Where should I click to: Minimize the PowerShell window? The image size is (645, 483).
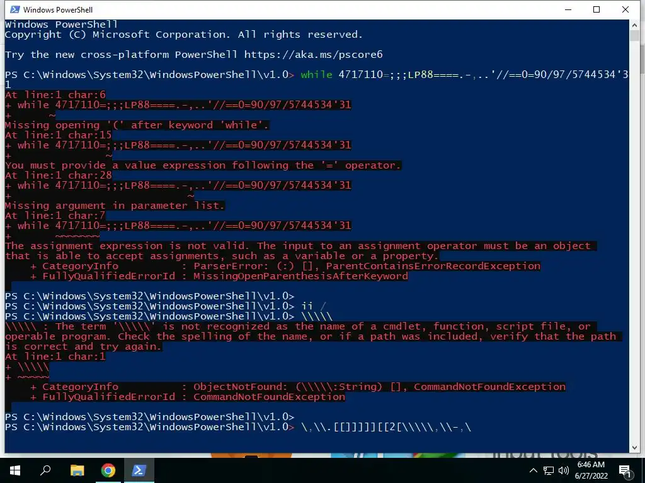pos(568,9)
